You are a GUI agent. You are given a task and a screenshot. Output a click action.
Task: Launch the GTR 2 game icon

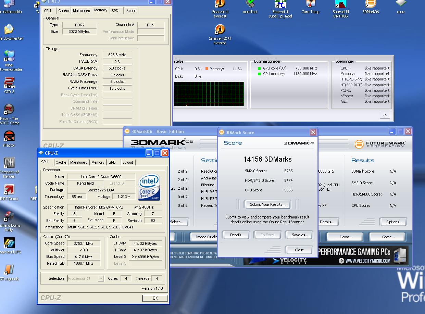9,83
